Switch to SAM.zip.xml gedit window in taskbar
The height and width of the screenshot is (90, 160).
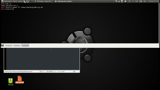coord(64,1)
